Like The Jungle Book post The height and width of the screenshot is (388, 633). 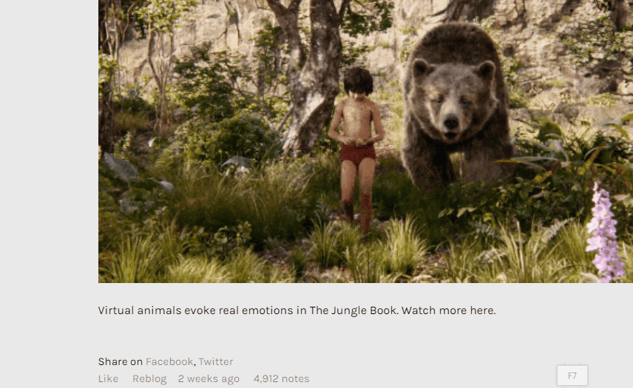[108, 378]
